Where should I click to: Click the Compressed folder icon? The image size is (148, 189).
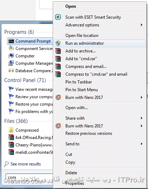[x=11, y=130]
